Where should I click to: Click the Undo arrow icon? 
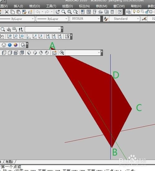click(x=38, y=12)
